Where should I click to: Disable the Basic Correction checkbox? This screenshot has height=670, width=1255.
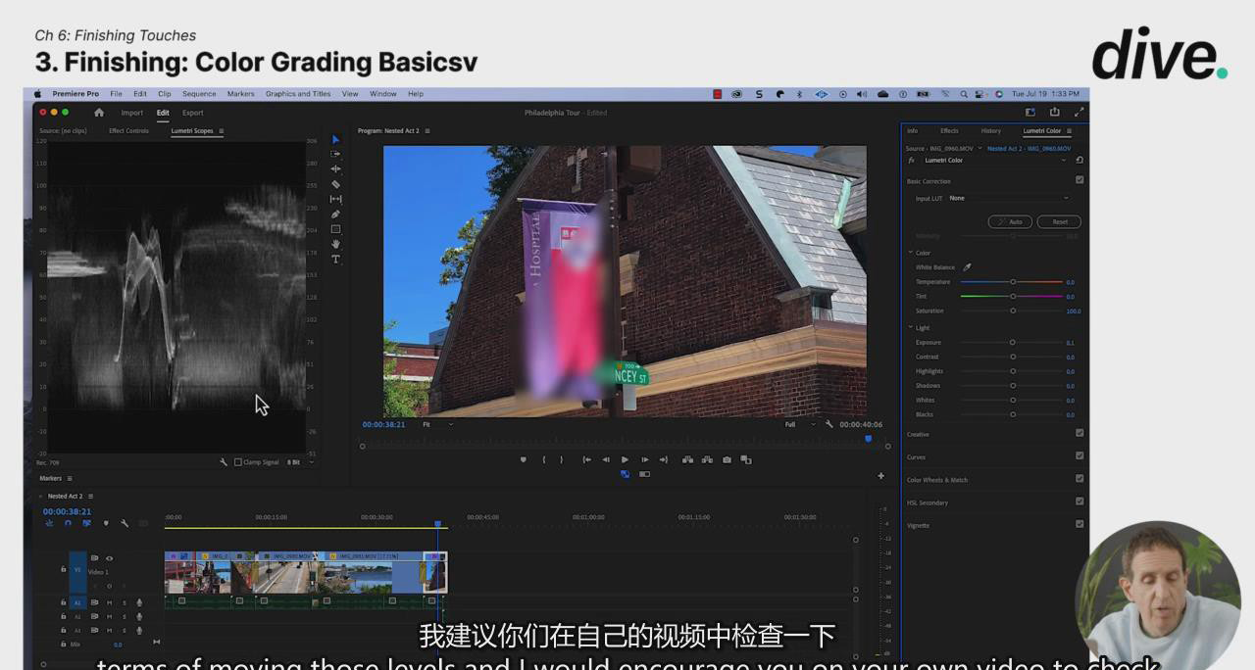coord(1079,180)
